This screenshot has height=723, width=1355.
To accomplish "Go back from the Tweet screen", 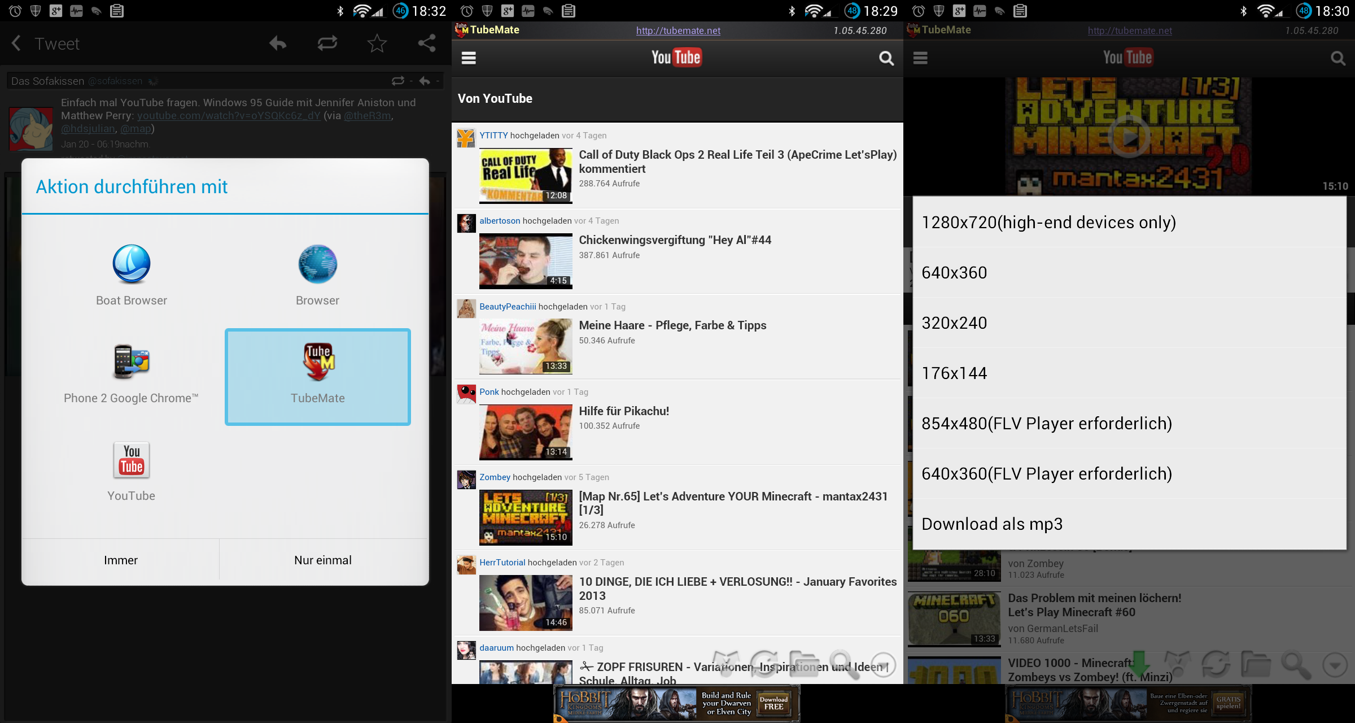I will click(x=16, y=43).
